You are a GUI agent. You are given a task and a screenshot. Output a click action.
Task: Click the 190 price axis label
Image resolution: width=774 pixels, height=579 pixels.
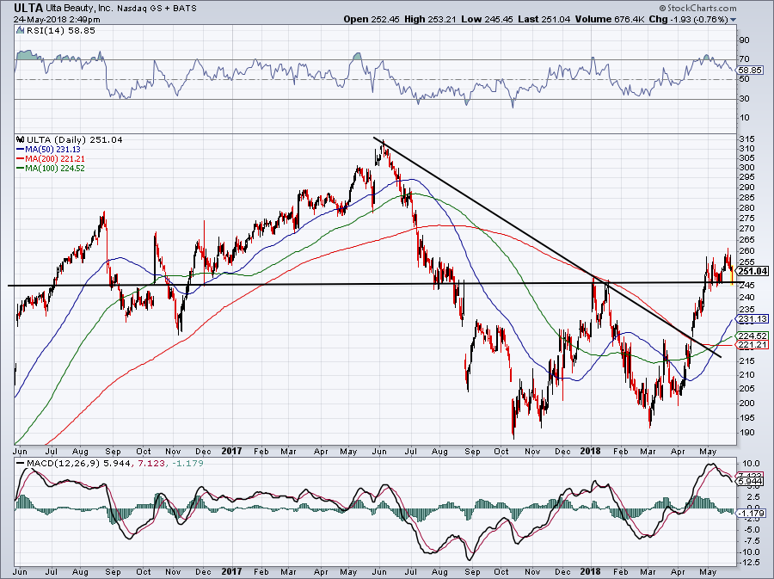pyautogui.click(x=747, y=433)
